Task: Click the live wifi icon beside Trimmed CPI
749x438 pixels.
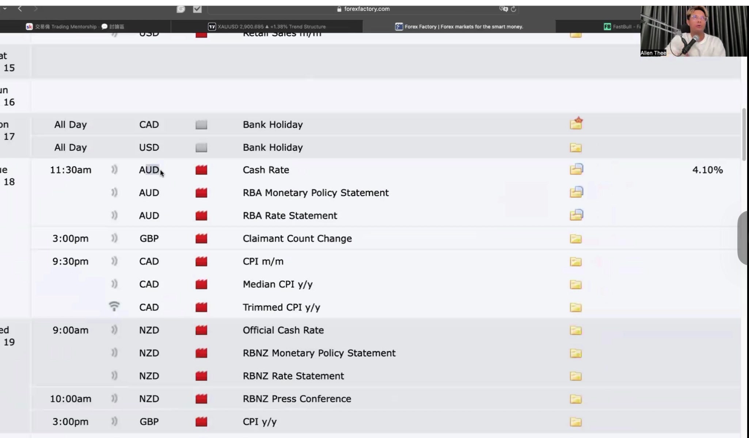Action: [114, 307]
